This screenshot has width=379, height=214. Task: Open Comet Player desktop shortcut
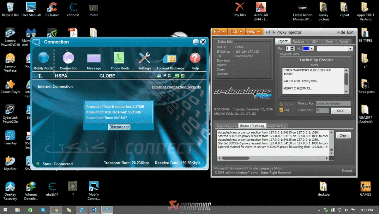tap(10, 86)
